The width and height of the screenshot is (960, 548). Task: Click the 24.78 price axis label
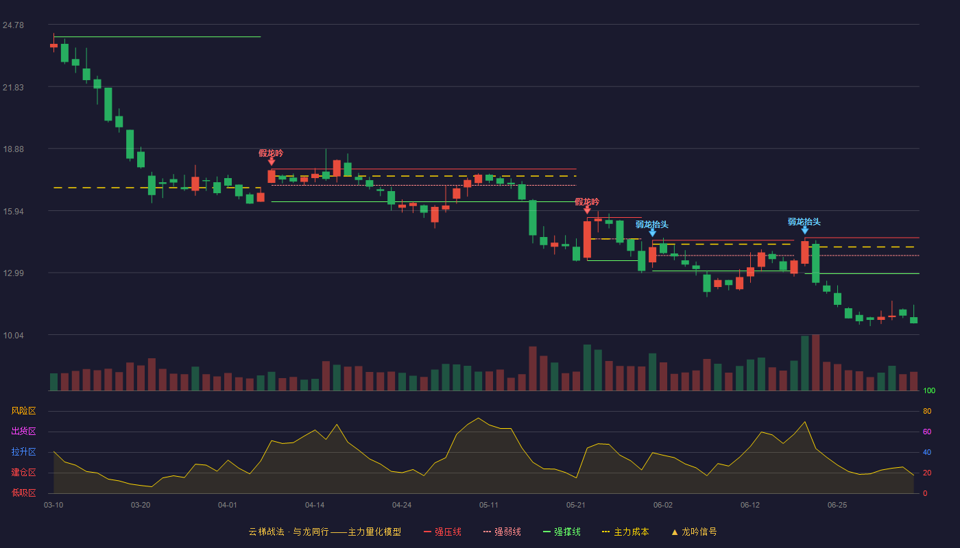coord(13,25)
